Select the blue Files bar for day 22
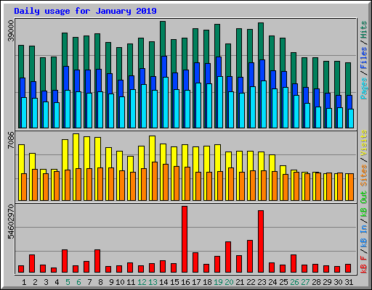Viewport: 372px width, 290px height. tap(251, 75)
